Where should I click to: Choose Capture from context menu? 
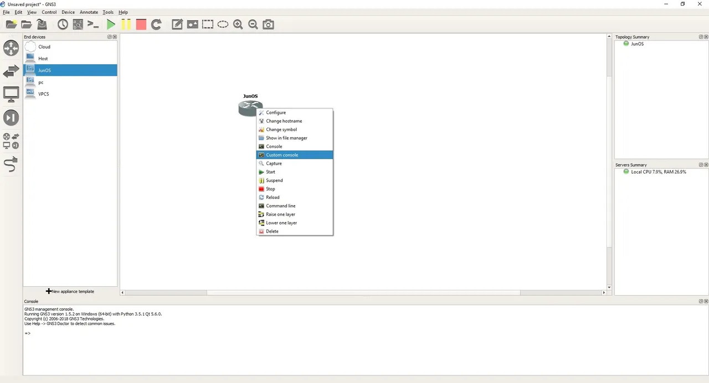point(295,164)
